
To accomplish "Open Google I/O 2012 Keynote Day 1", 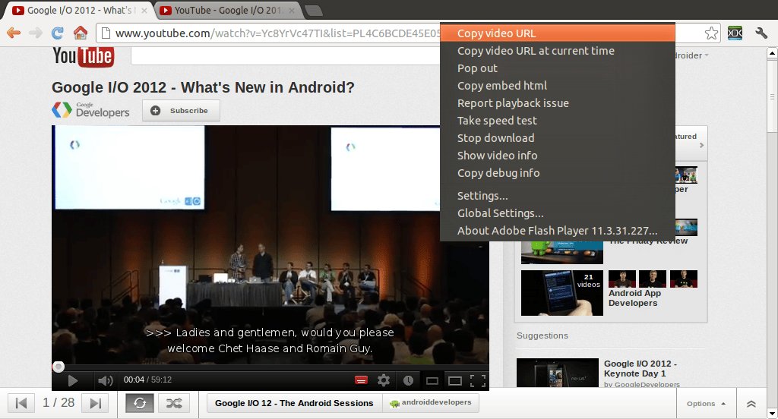I will (640, 368).
